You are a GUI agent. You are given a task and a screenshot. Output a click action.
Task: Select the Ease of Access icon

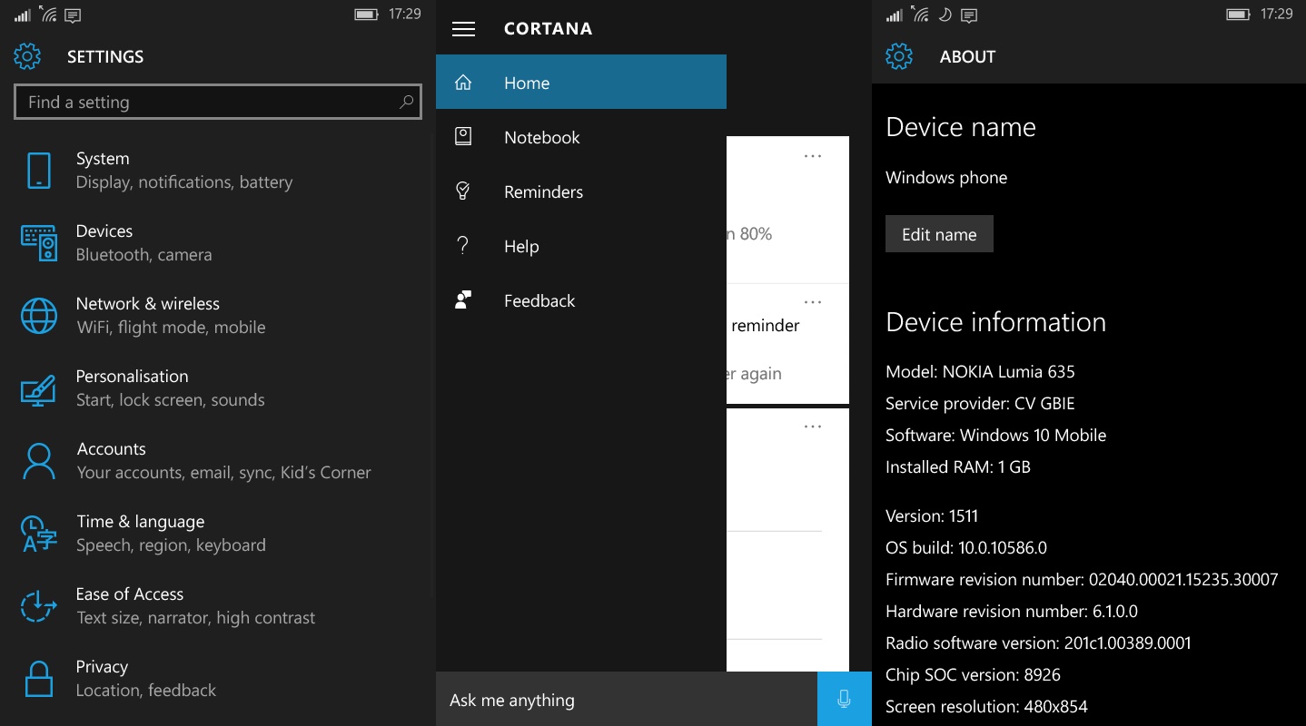(x=39, y=606)
